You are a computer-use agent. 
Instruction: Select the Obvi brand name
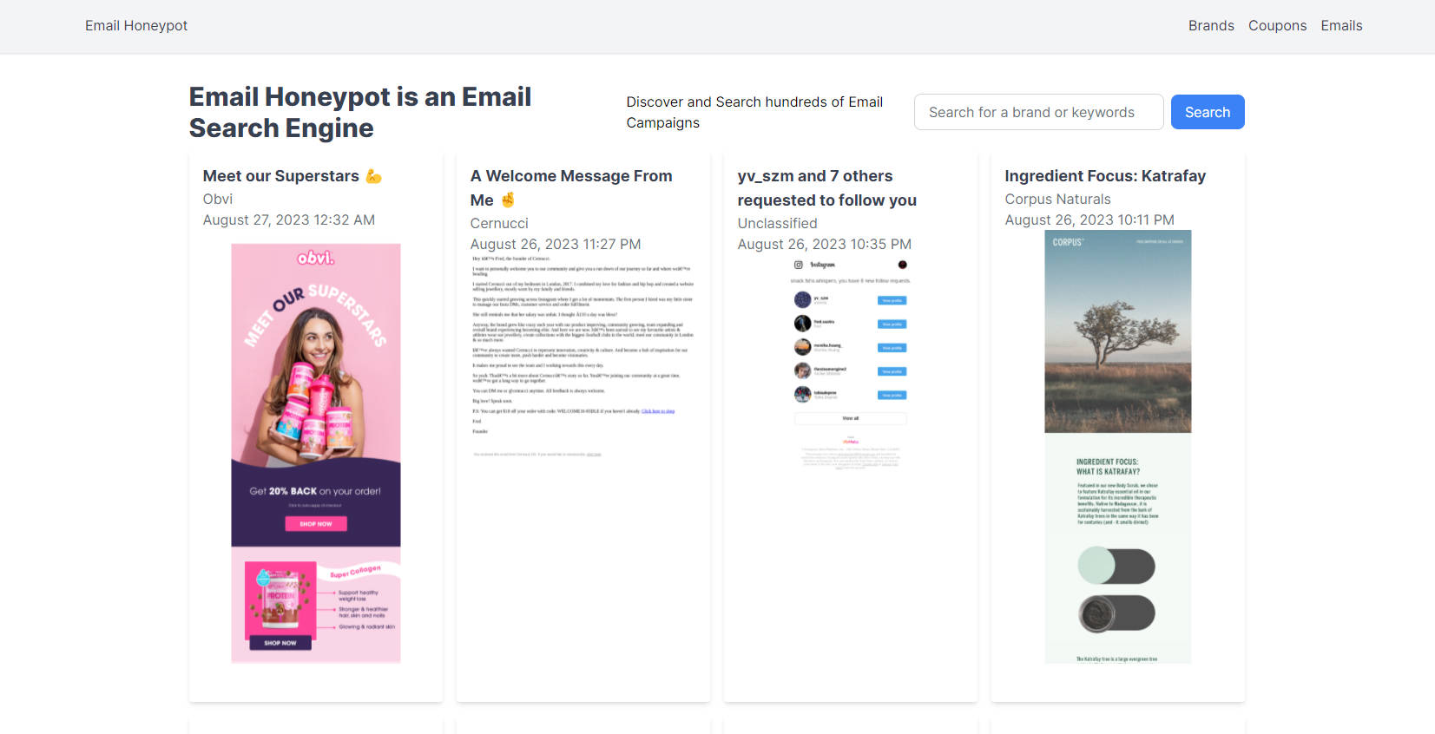[x=218, y=199]
